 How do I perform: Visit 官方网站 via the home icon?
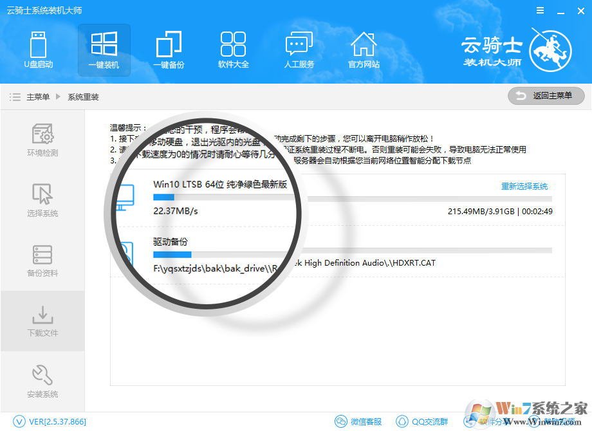coord(364,50)
